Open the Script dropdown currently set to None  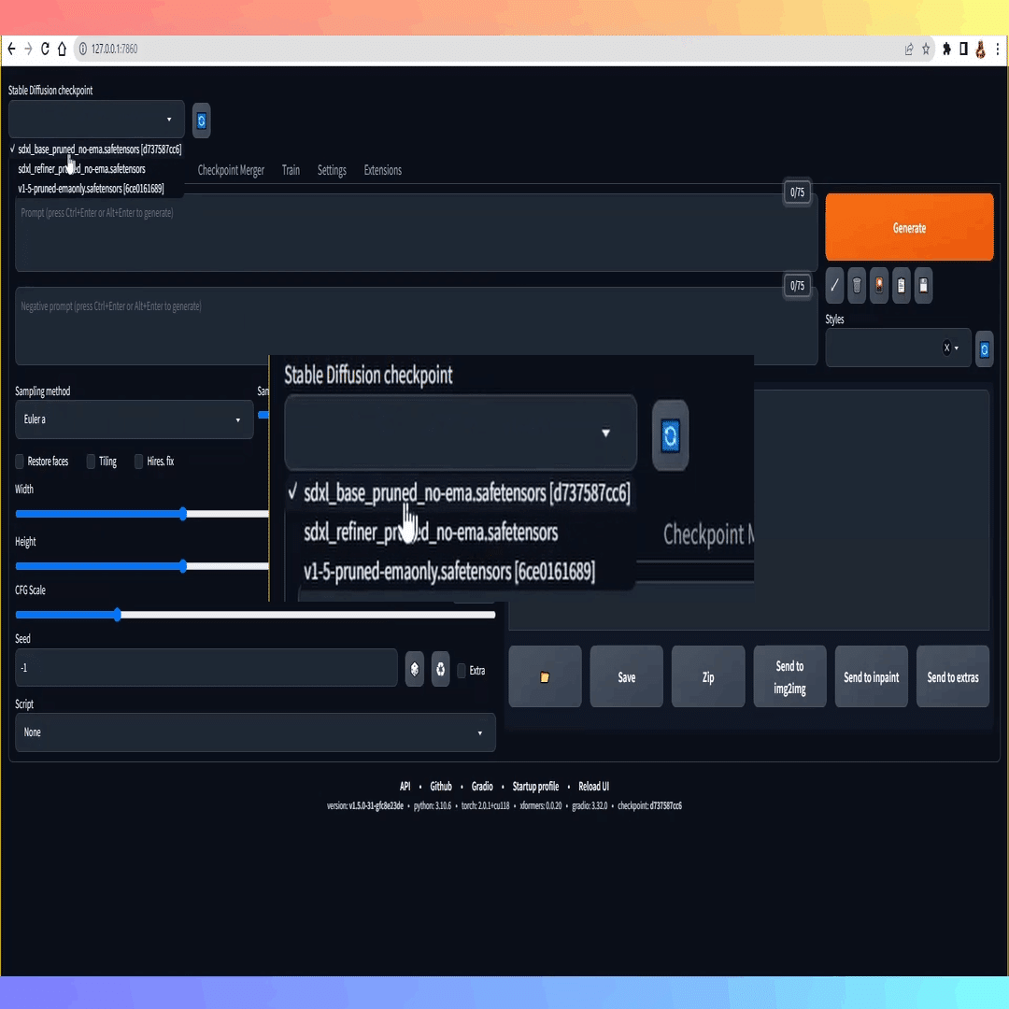click(254, 732)
